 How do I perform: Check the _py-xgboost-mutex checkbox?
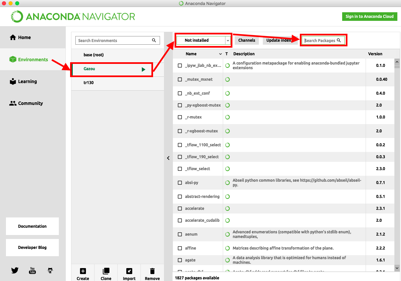pyautogui.click(x=180, y=105)
